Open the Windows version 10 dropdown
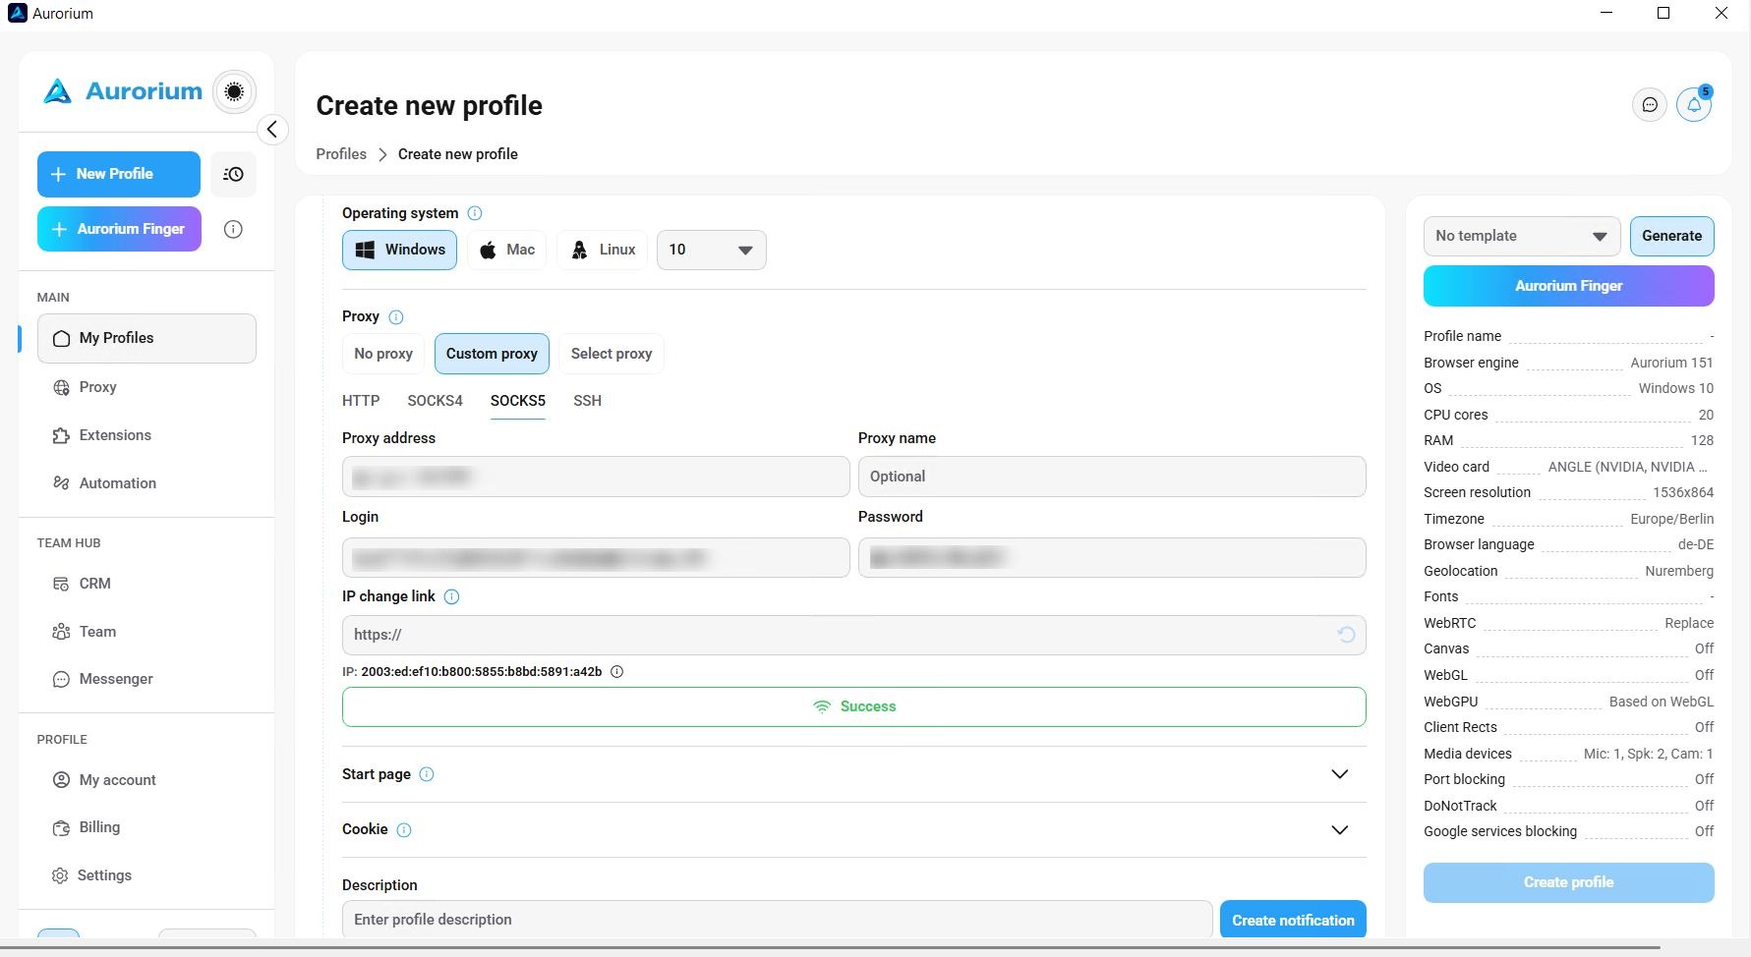The height and width of the screenshot is (957, 1751). [x=712, y=250]
